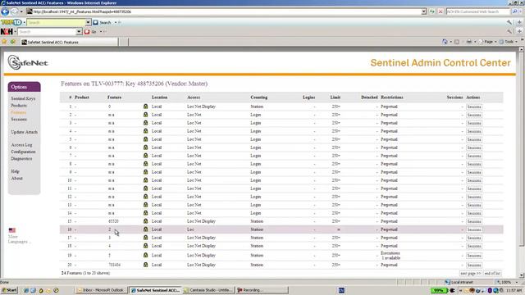Open Configuration in the sidebar
This screenshot has width=525, height=295.
point(23,152)
